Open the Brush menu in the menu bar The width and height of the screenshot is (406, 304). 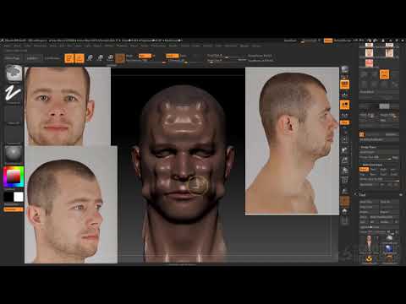17,46
